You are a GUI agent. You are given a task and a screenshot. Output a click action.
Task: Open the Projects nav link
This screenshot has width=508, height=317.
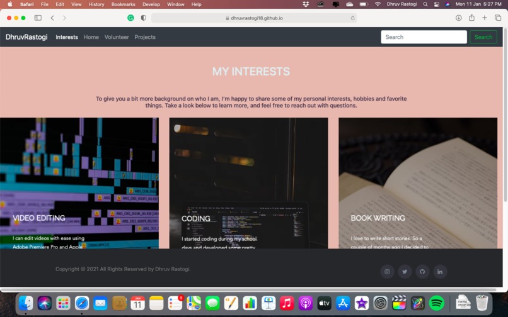(145, 37)
